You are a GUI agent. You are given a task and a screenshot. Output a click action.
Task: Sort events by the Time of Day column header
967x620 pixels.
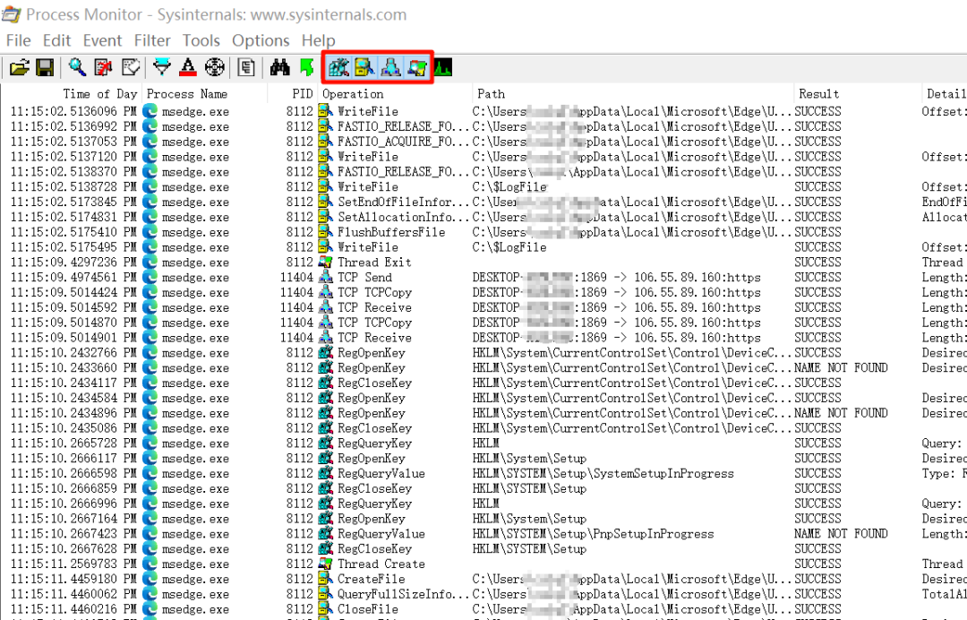point(67,93)
